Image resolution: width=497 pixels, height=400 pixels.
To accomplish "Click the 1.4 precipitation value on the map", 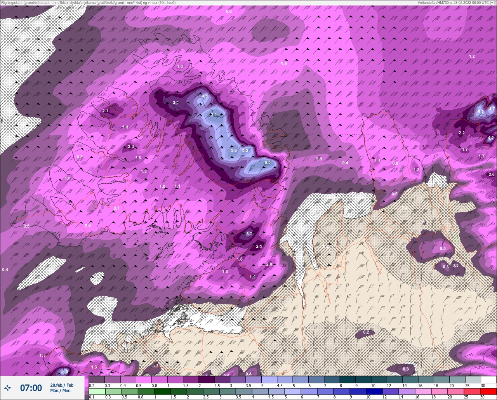I will click(125, 127).
